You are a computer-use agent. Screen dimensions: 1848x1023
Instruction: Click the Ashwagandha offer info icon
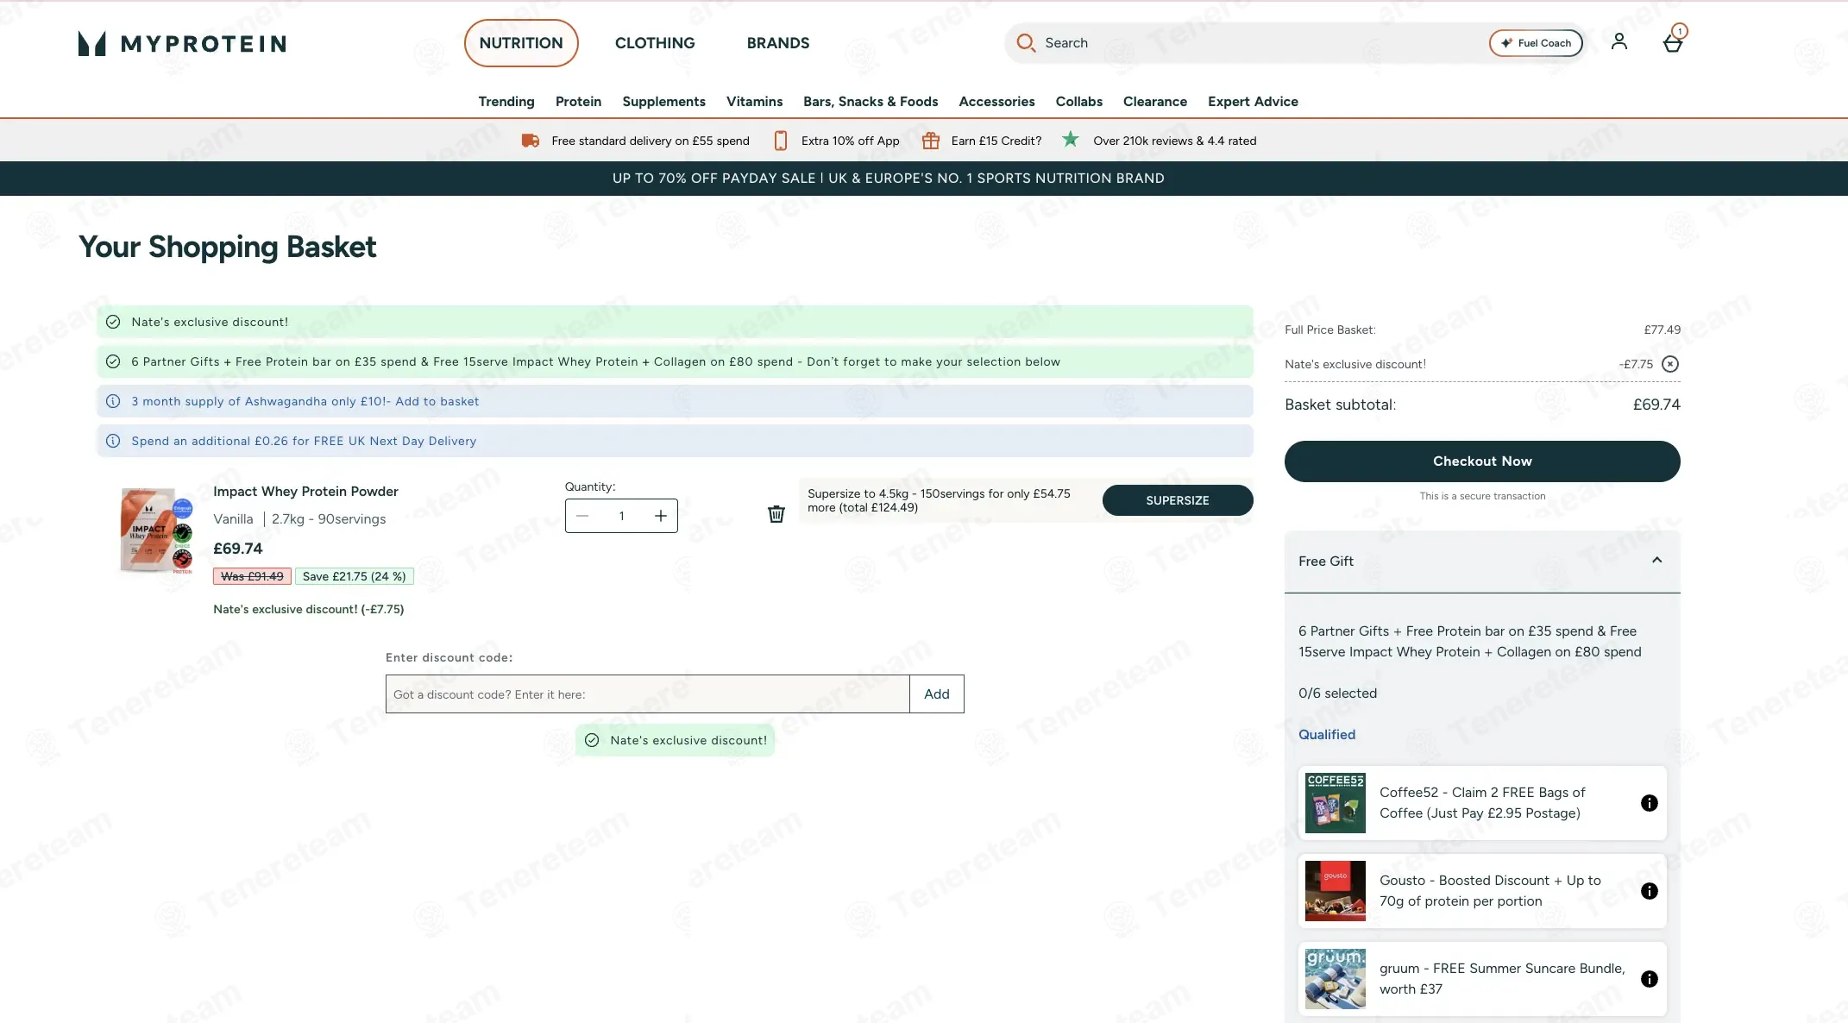point(113,401)
